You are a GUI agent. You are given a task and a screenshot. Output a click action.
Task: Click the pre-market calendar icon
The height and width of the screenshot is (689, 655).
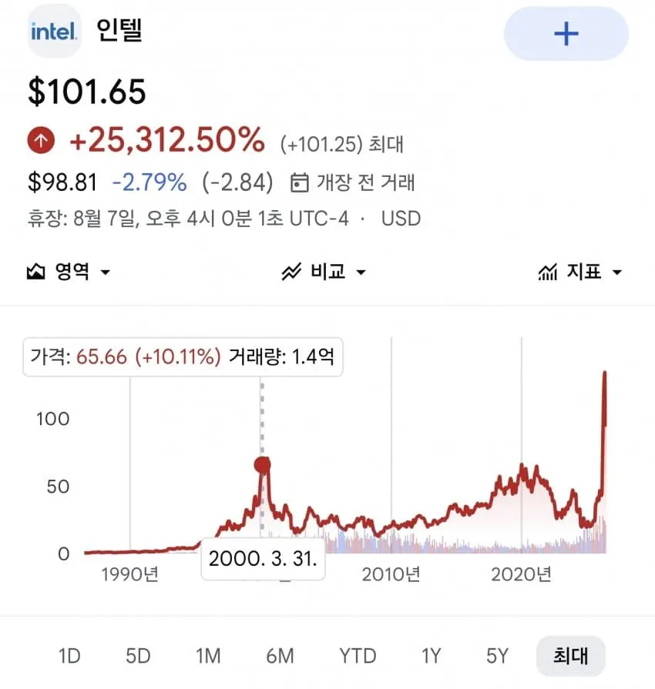click(x=299, y=182)
